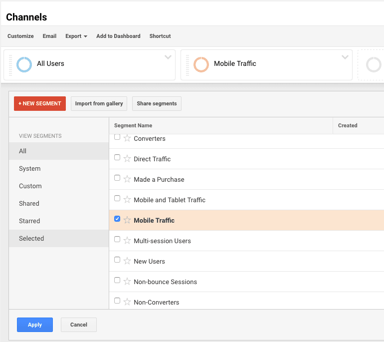Star the Non-bounce Sessions segment

pyautogui.click(x=127, y=282)
